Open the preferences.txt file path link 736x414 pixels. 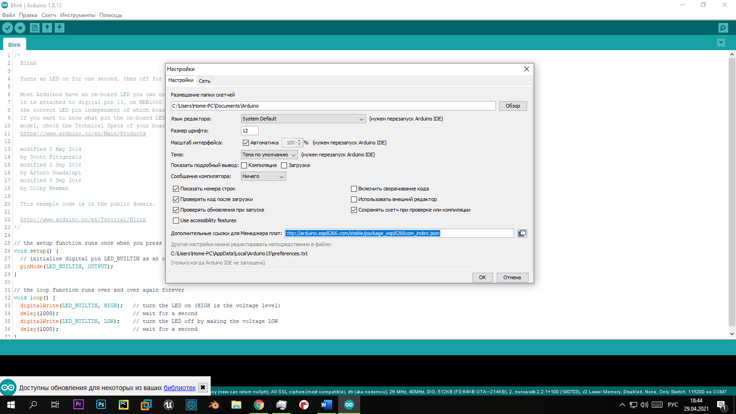pos(239,253)
